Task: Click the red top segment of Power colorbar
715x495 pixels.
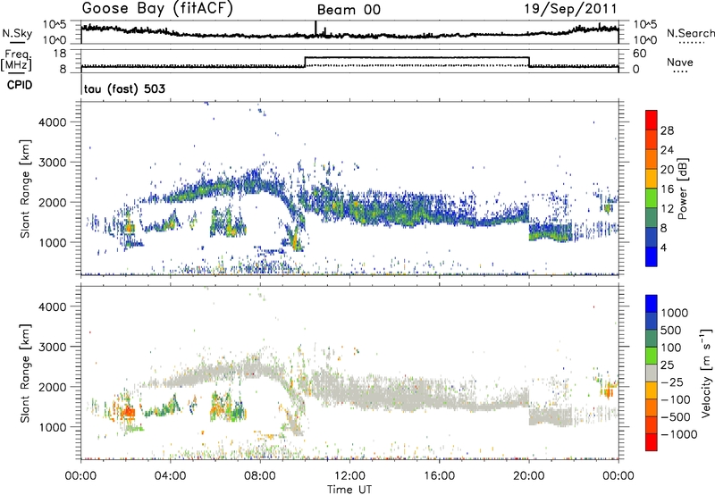Action: [652, 120]
